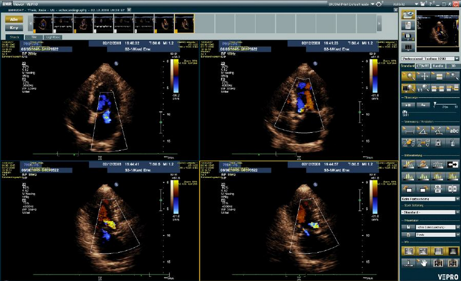Toggle first info overlay button
Viewport: 461px width, 281px height.
408,251
